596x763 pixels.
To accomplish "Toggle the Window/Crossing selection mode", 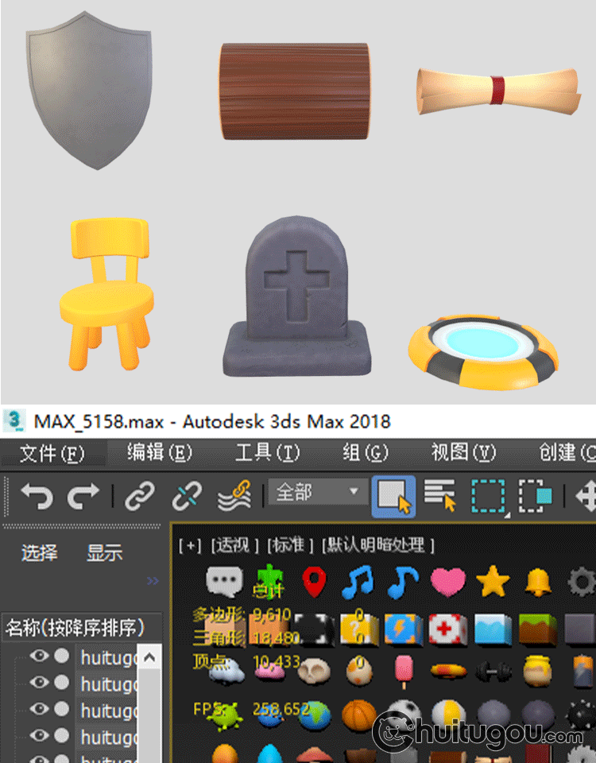I will (x=535, y=496).
